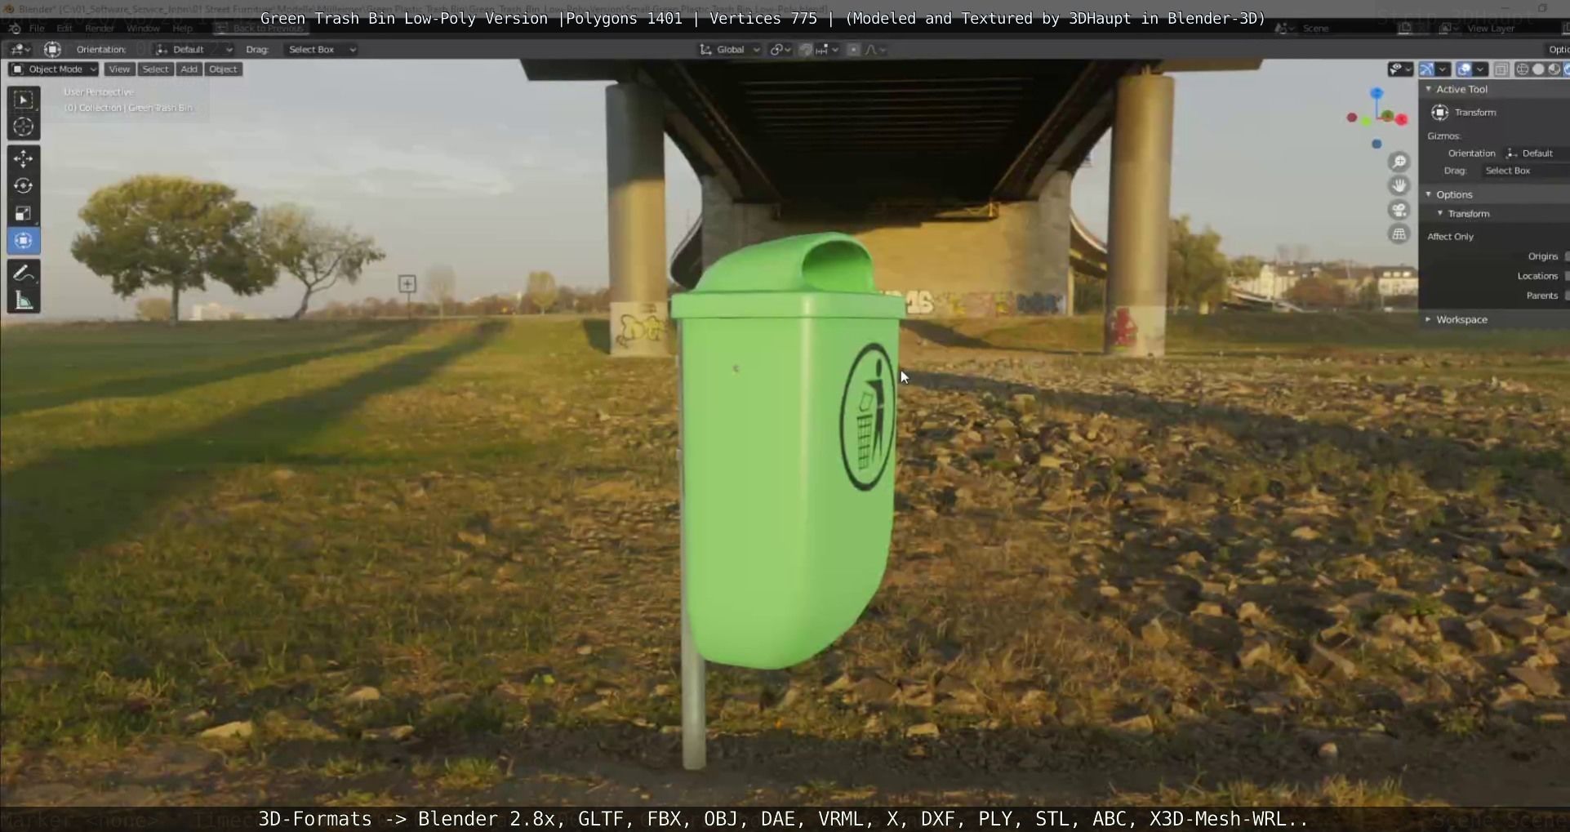Open snapping options dropdown
The height and width of the screenshot is (832, 1570).
point(827,50)
